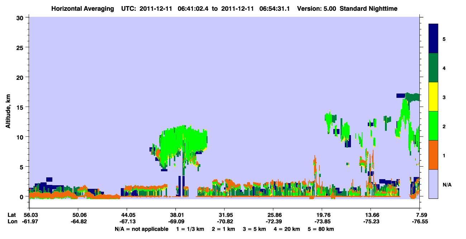Click the altitude tick label 15

click(21, 107)
